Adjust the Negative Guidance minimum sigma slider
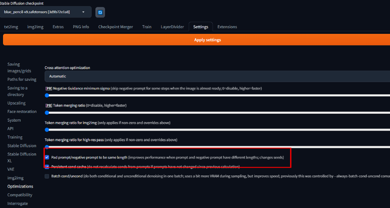The width and height of the screenshot is (390, 208). (x=47, y=95)
